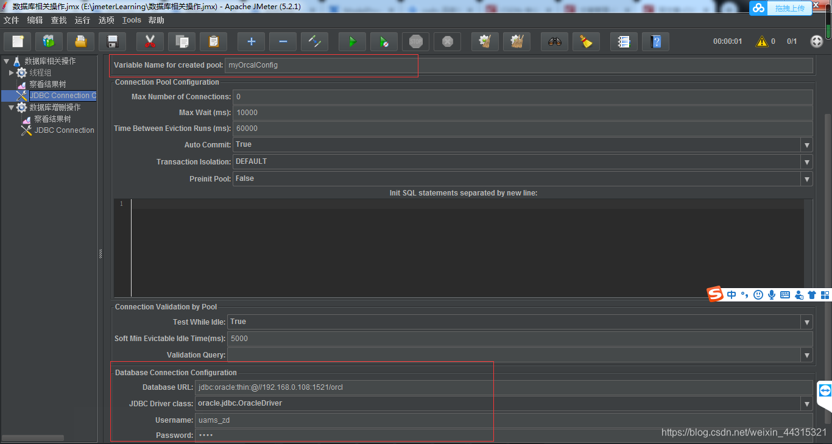The width and height of the screenshot is (832, 444).
Task: Open an existing test plan file
Action: [x=81, y=41]
